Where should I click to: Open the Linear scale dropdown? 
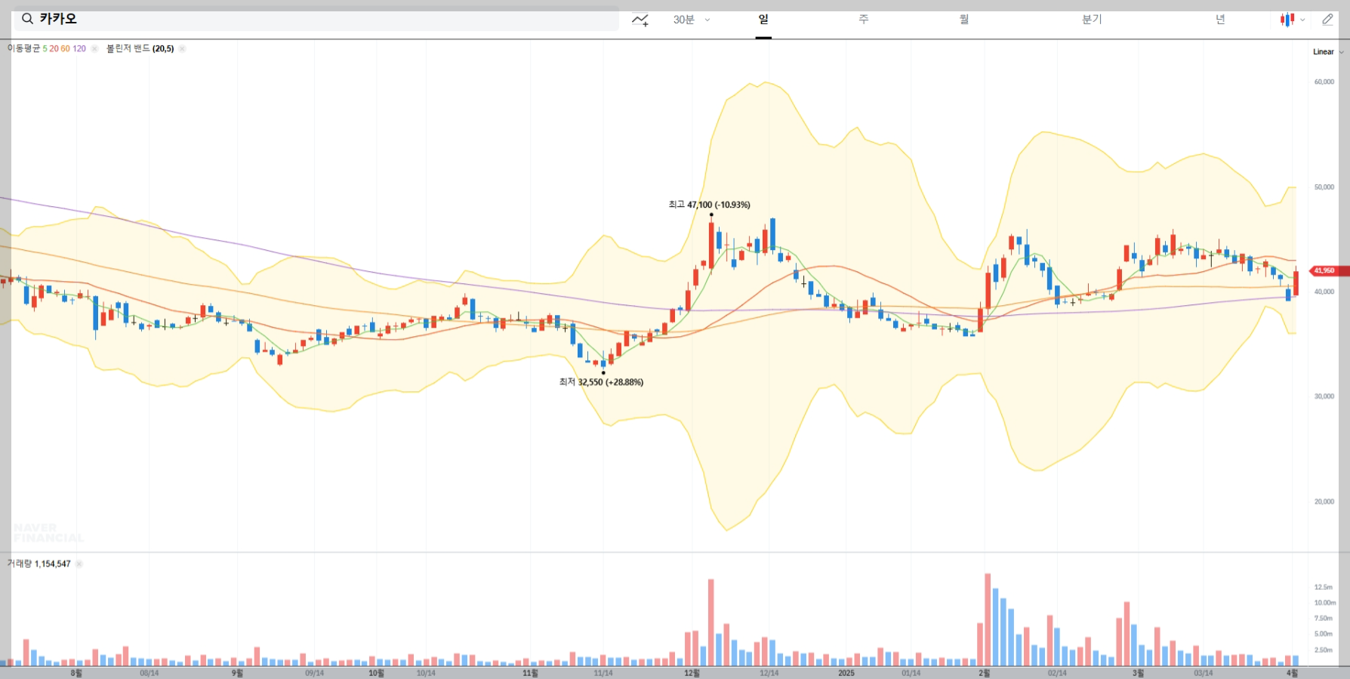point(1328,52)
